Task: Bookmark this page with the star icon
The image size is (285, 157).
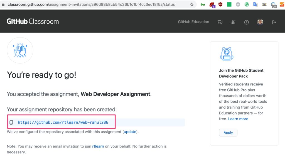Action: [x=192, y=4]
